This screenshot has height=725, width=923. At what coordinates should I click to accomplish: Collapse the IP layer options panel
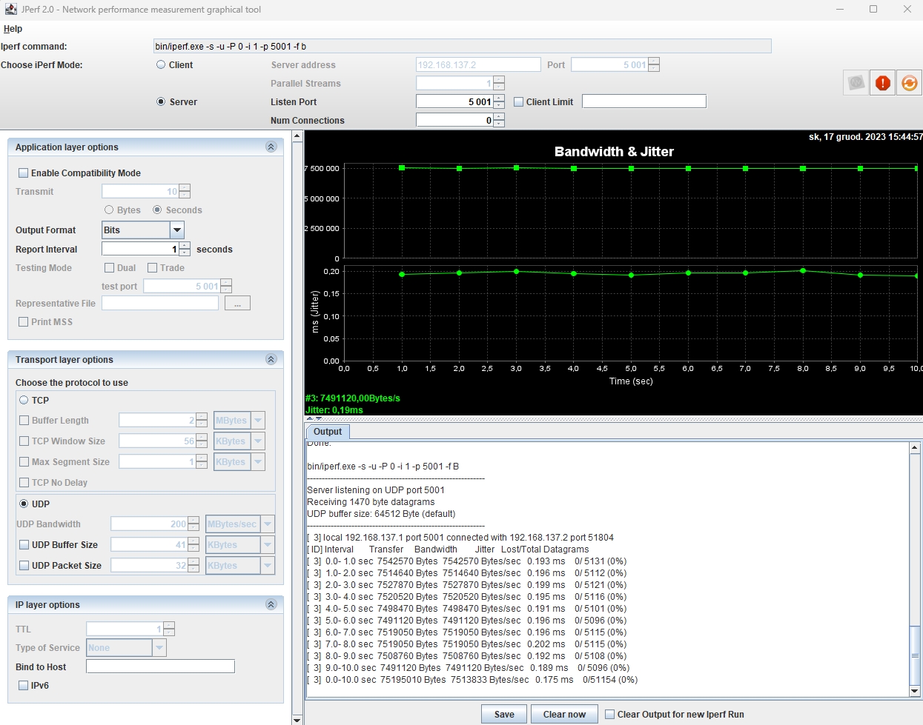click(271, 605)
